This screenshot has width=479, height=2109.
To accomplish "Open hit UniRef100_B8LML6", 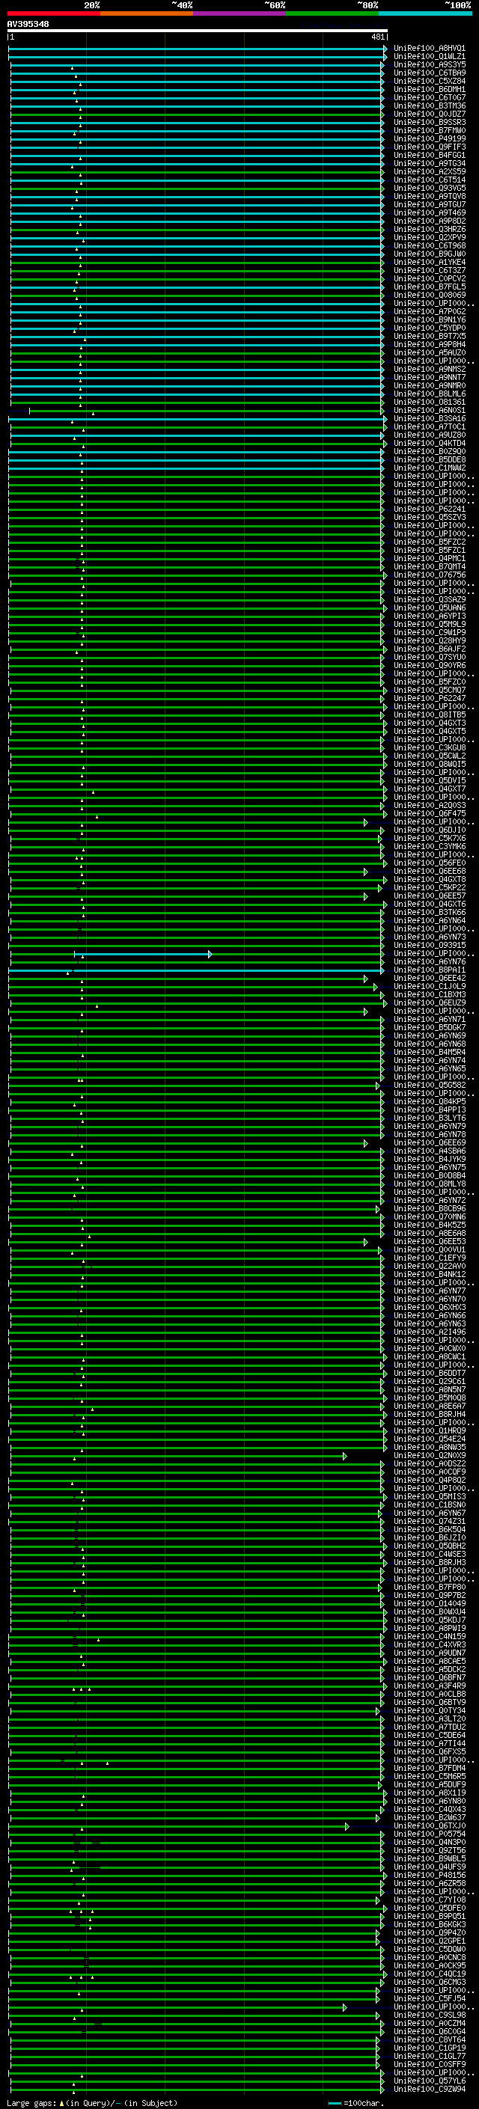I will [x=430, y=394].
